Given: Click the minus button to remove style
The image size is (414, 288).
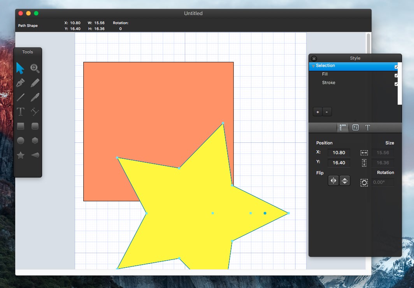Looking at the screenshot, I should pyautogui.click(x=326, y=112).
